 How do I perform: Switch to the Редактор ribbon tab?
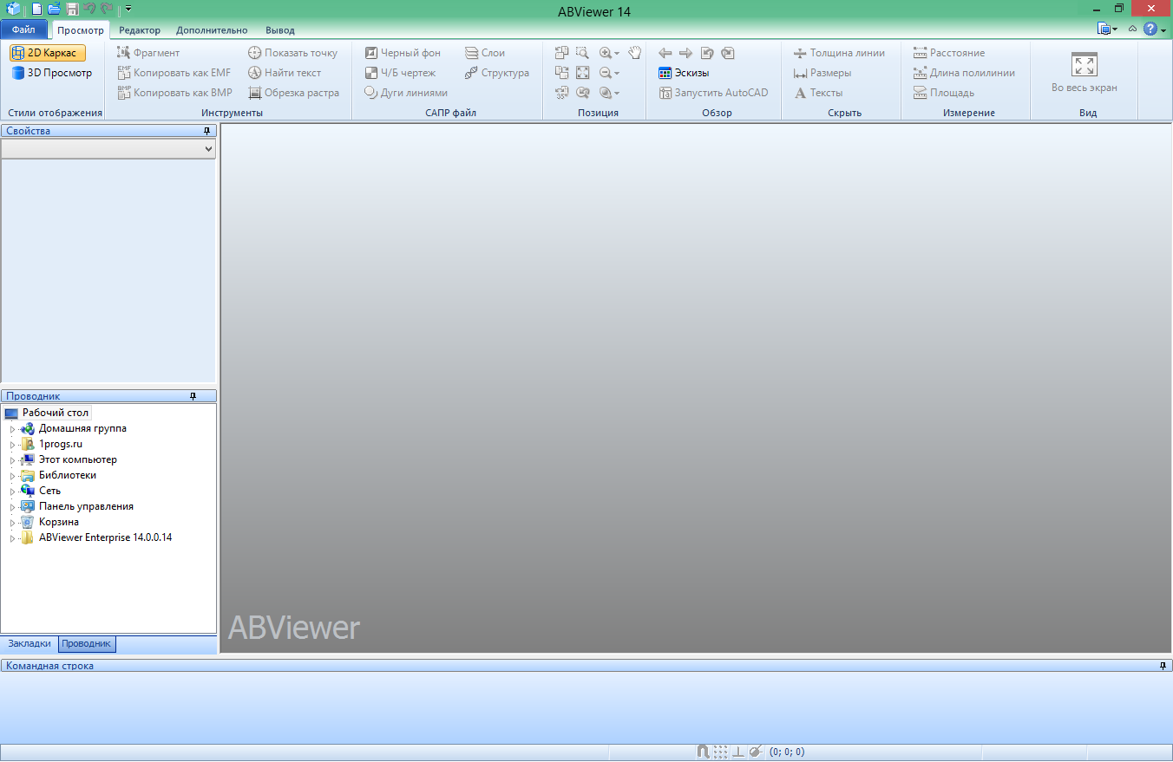(x=139, y=29)
